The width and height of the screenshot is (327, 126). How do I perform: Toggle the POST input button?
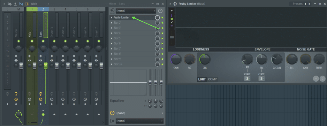coord(112,11)
